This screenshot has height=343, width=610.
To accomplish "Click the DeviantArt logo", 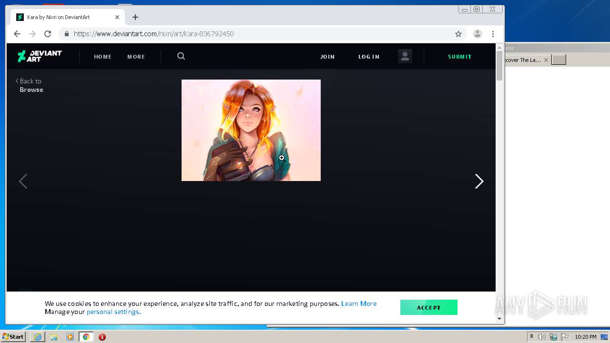I will tap(40, 56).
